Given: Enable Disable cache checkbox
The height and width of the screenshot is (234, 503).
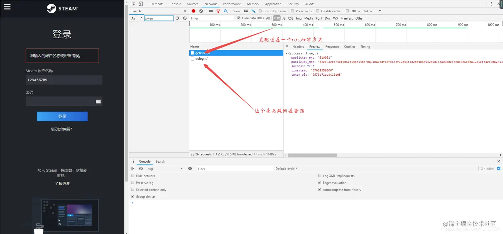Looking at the screenshot, I should [x=318, y=11].
